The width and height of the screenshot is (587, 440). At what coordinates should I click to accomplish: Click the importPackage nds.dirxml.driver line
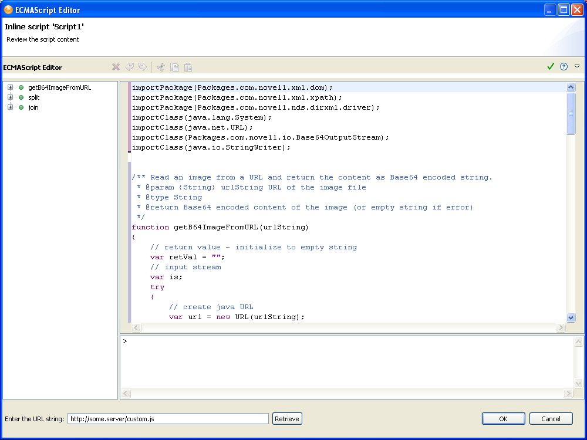(256, 107)
